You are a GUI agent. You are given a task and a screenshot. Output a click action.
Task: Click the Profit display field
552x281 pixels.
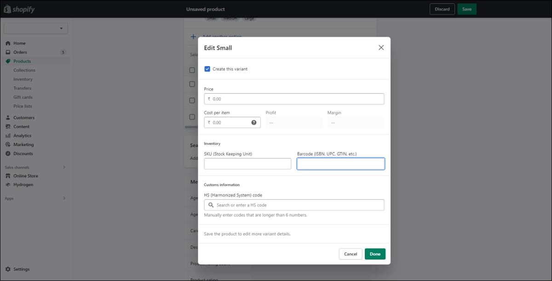294,123
